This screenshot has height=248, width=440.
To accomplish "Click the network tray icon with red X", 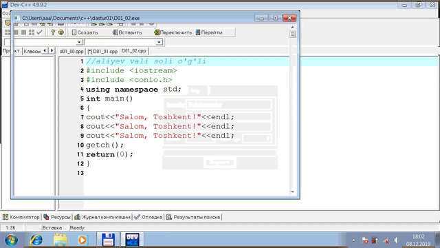I will click(x=375, y=240).
